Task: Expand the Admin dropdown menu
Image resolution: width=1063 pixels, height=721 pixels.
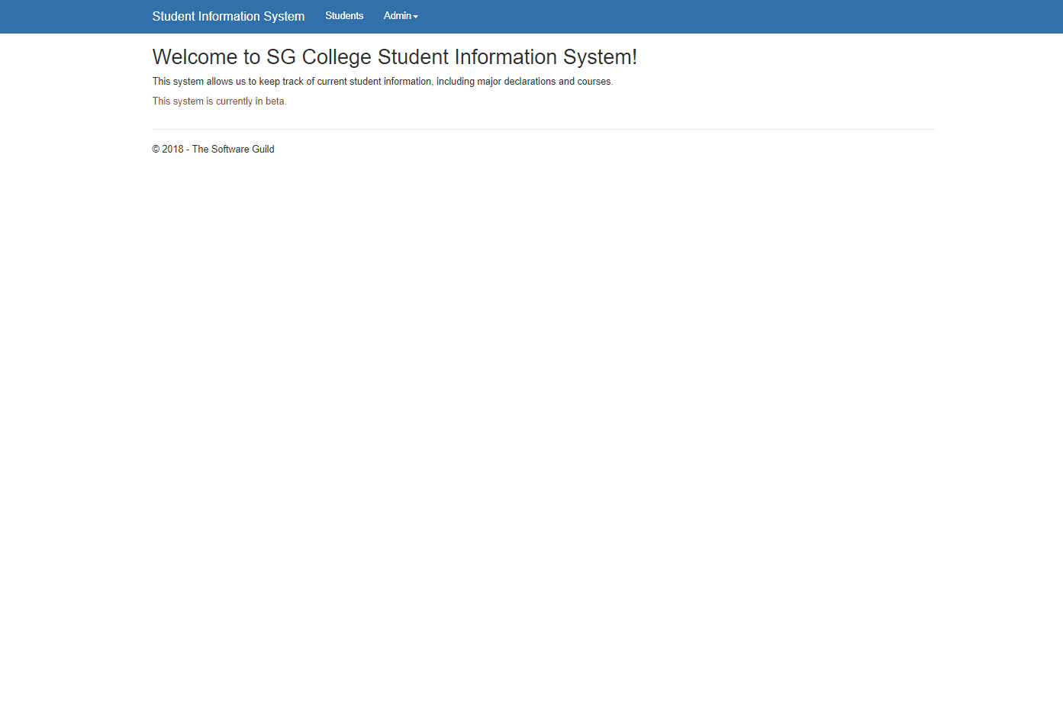Action: pos(401,16)
